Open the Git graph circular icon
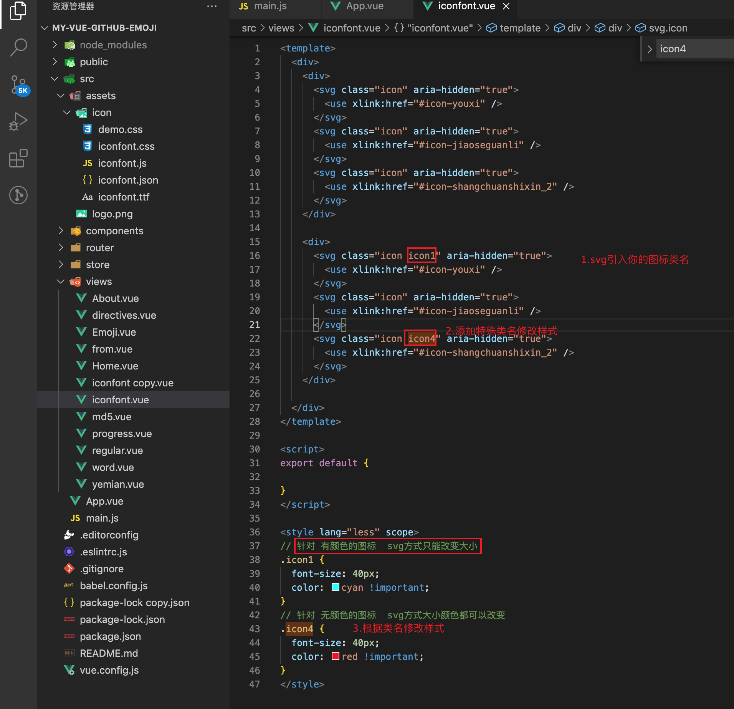 18,195
